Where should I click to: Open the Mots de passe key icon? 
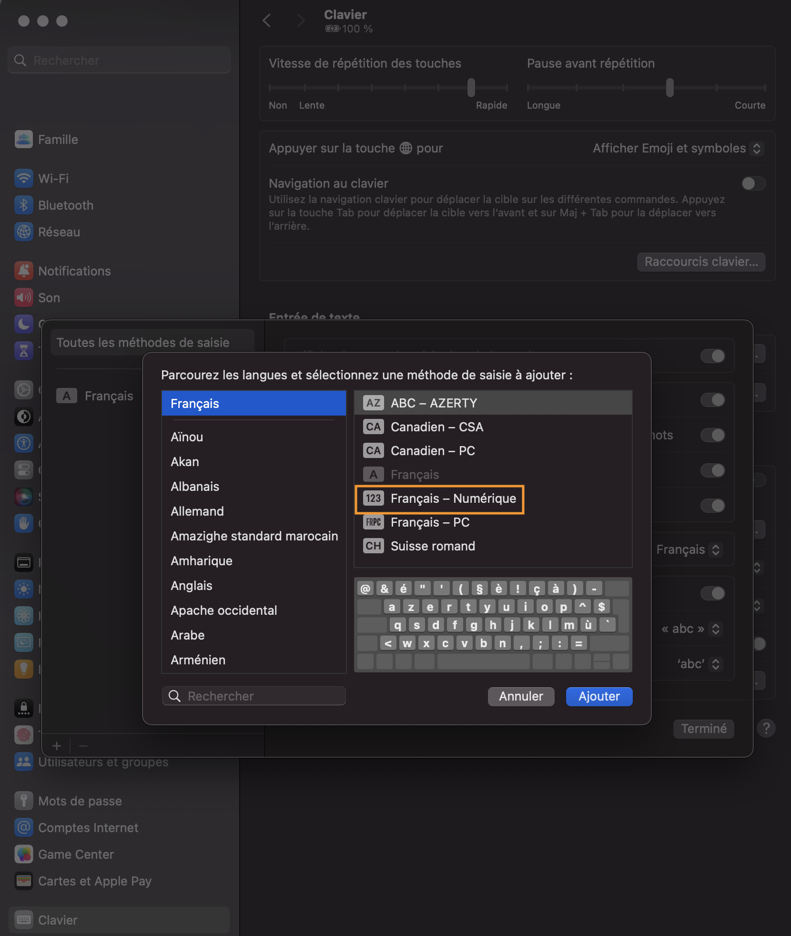[x=23, y=801]
